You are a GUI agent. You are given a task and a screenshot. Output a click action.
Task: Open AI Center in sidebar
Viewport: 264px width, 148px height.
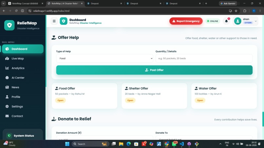pyautogui.click(x=23, y=78)
